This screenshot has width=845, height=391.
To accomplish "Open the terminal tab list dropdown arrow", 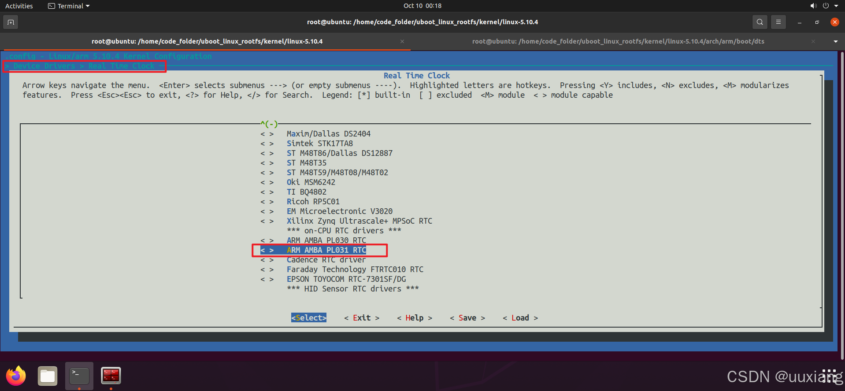I will point(836,41).
